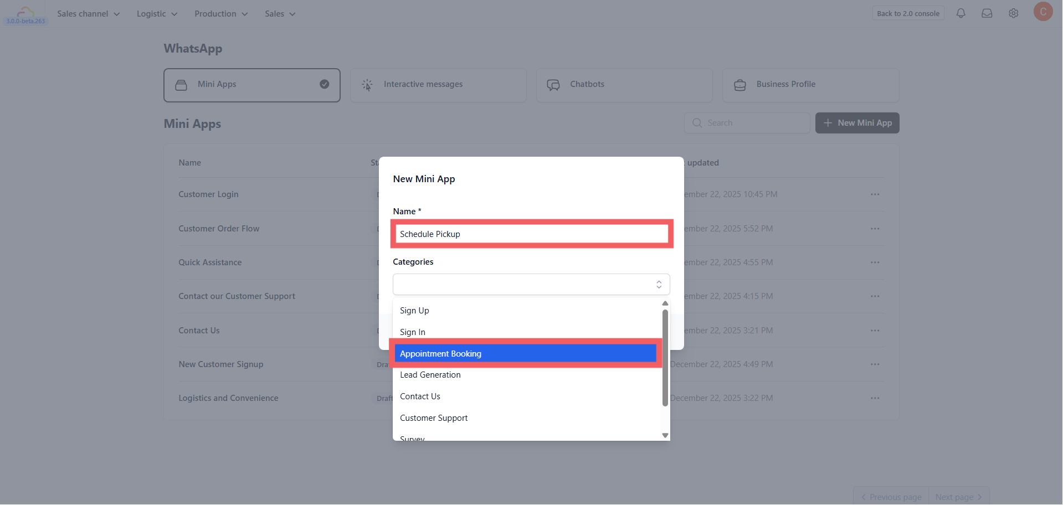Click the Name column header
1063x505 pixels.
[189, 163]
